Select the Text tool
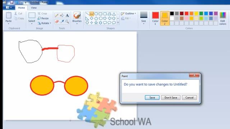The width and height of the screenshot is (230, 129). click(x=67, y=15)
